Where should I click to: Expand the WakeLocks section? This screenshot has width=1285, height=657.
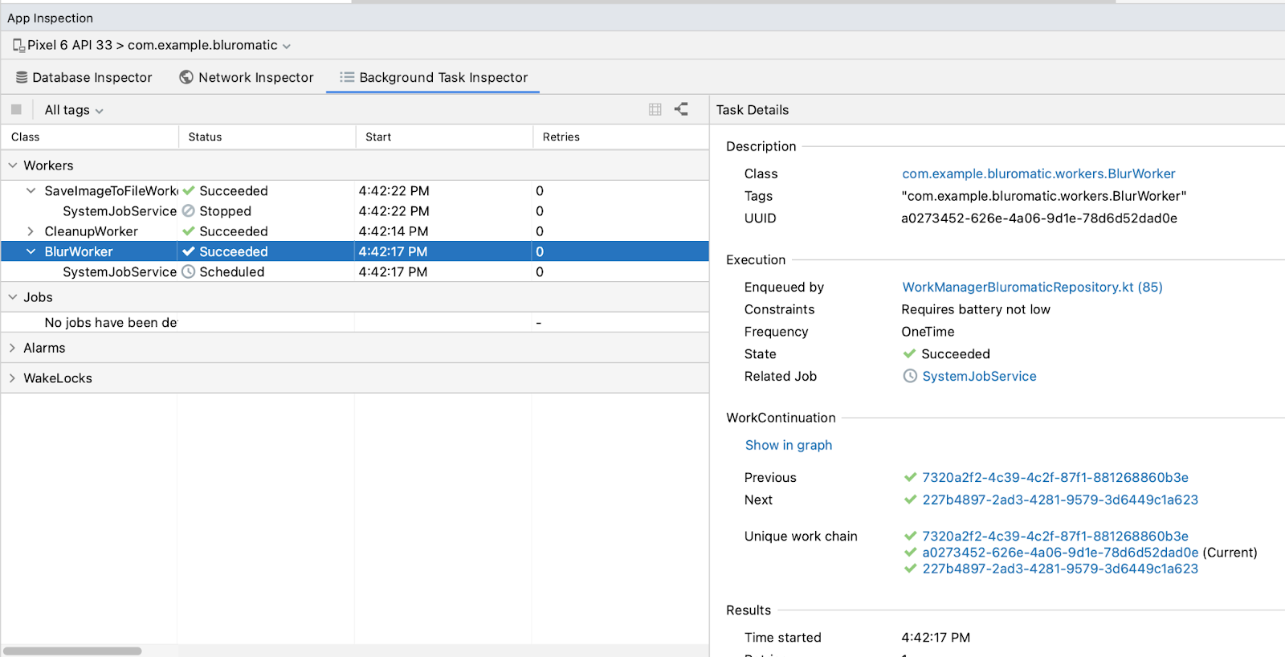(12, 378)
